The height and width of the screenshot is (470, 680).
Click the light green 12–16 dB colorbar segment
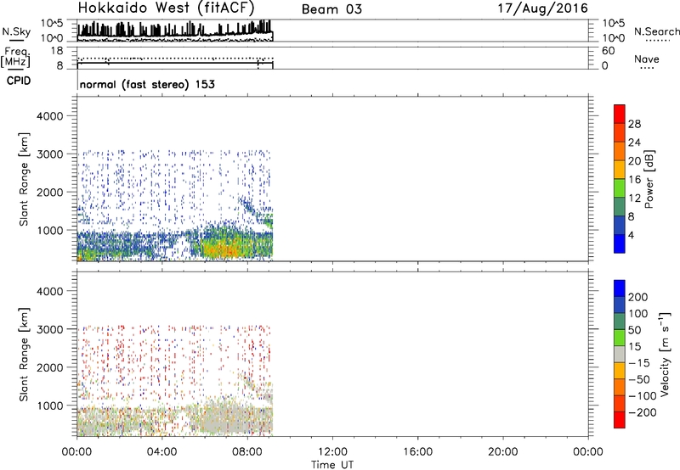click(x=620, y=188)
